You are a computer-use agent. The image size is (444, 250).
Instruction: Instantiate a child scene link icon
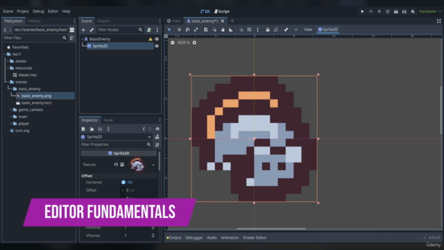(92, 30)
